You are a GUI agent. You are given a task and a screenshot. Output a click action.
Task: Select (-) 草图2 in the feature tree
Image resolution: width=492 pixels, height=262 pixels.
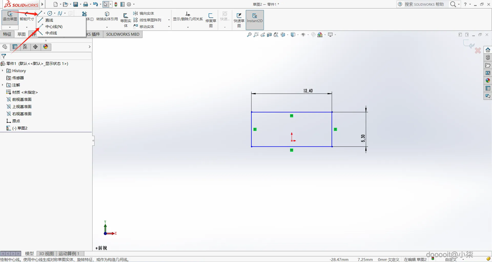click(17, 128)
